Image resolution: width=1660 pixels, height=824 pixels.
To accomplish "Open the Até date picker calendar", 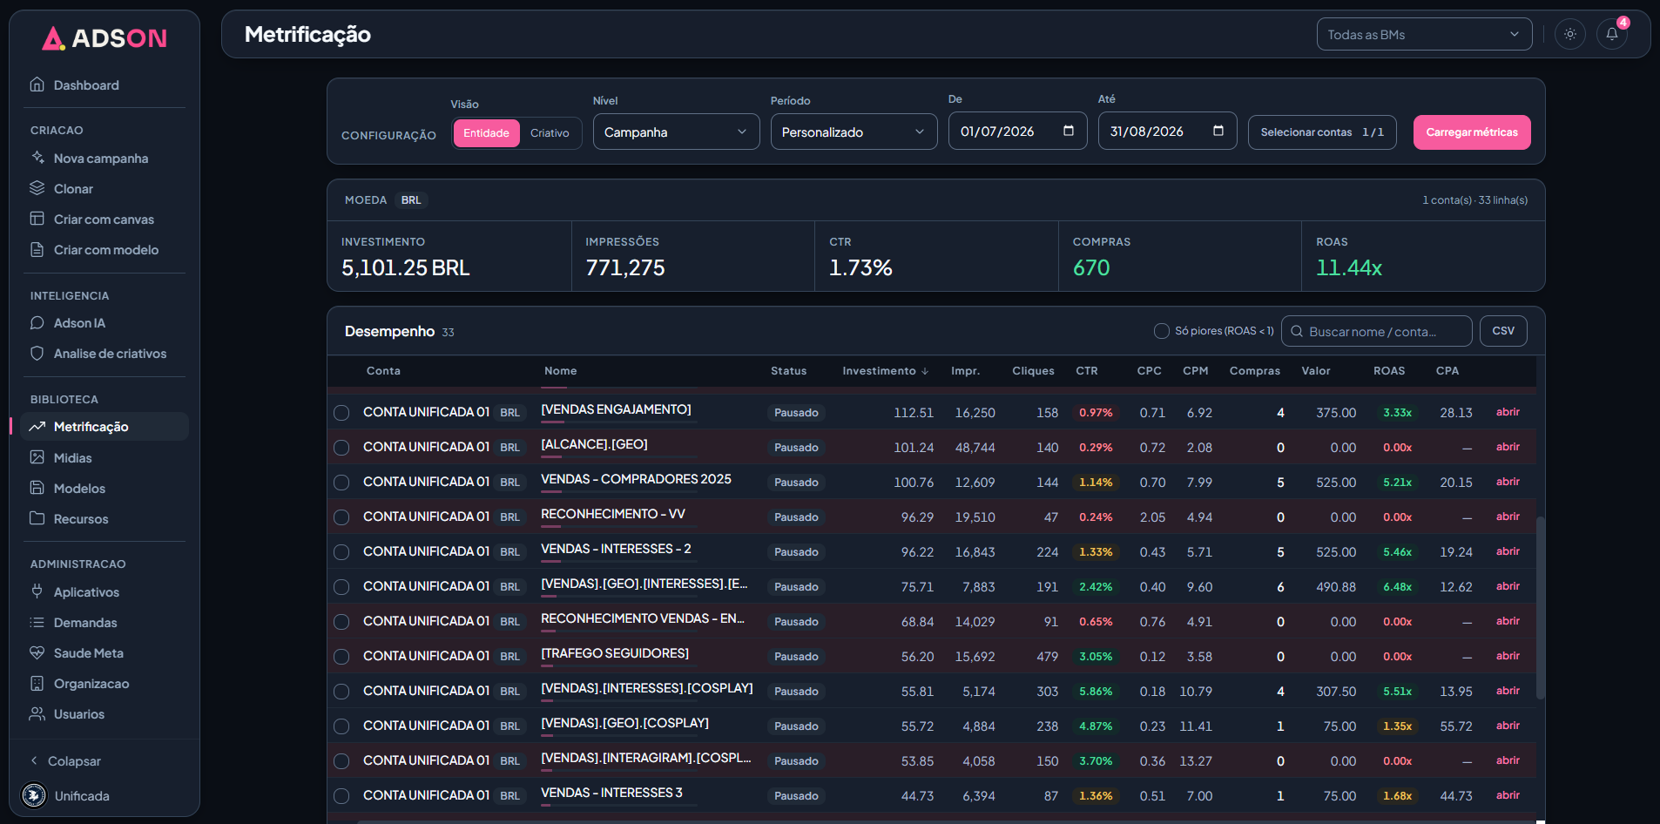I will click(1218, 131).
